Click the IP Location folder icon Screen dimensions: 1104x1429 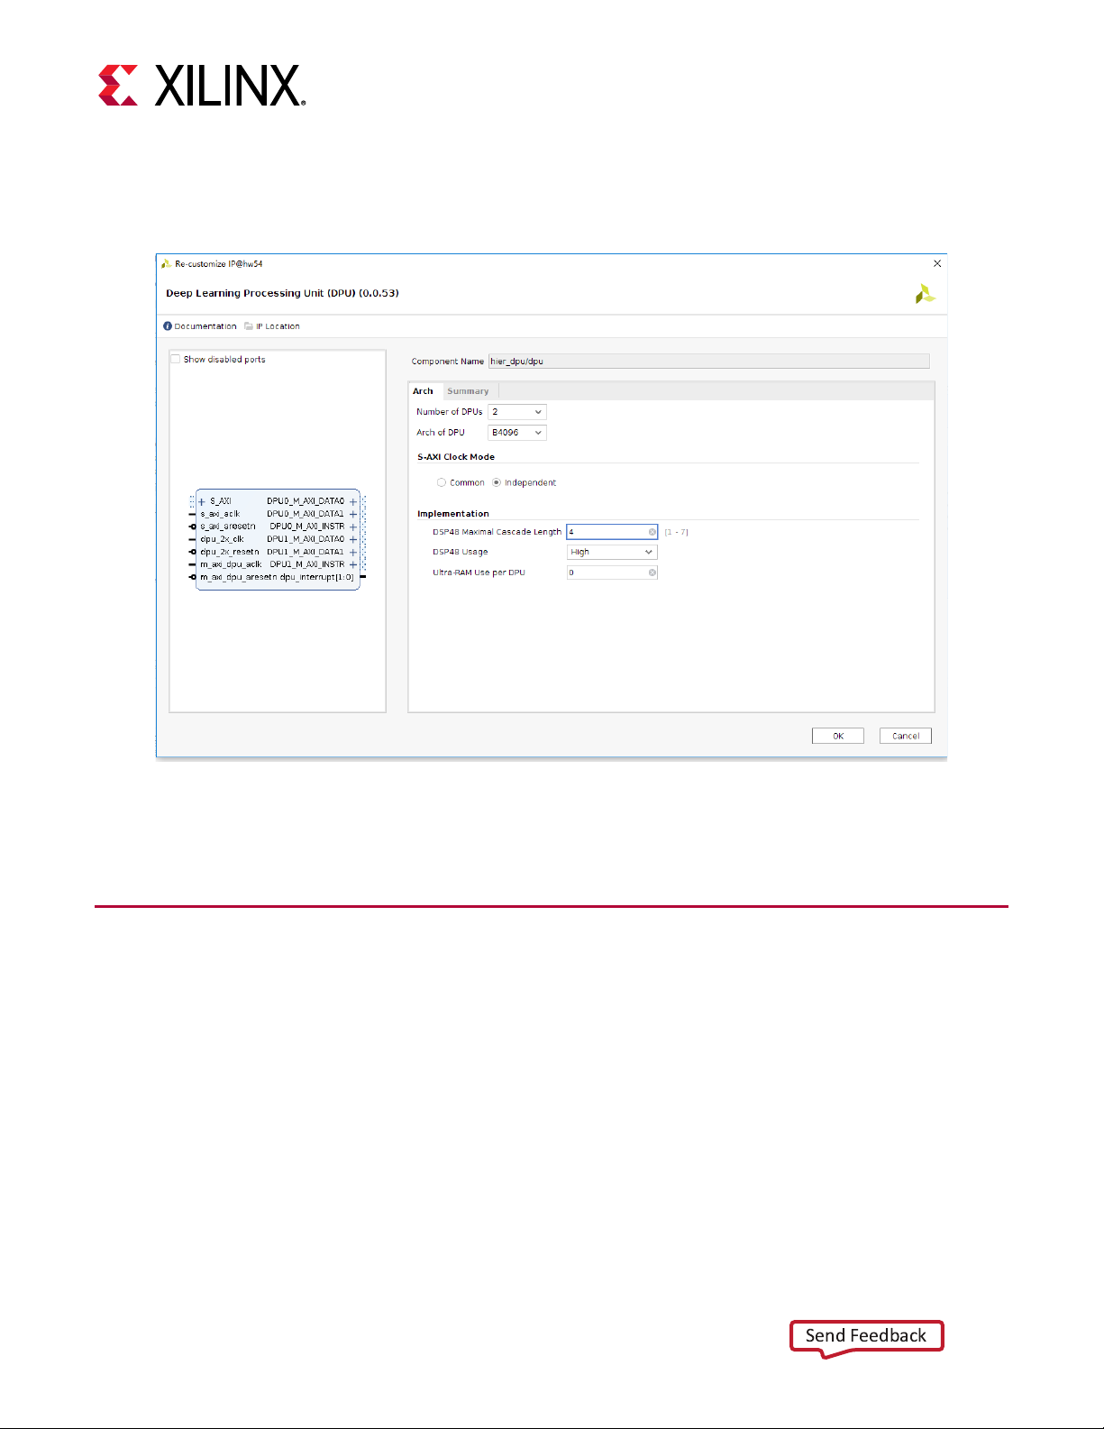(249, 326)
